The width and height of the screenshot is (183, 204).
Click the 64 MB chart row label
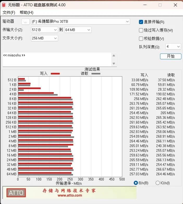pos(11,174)
